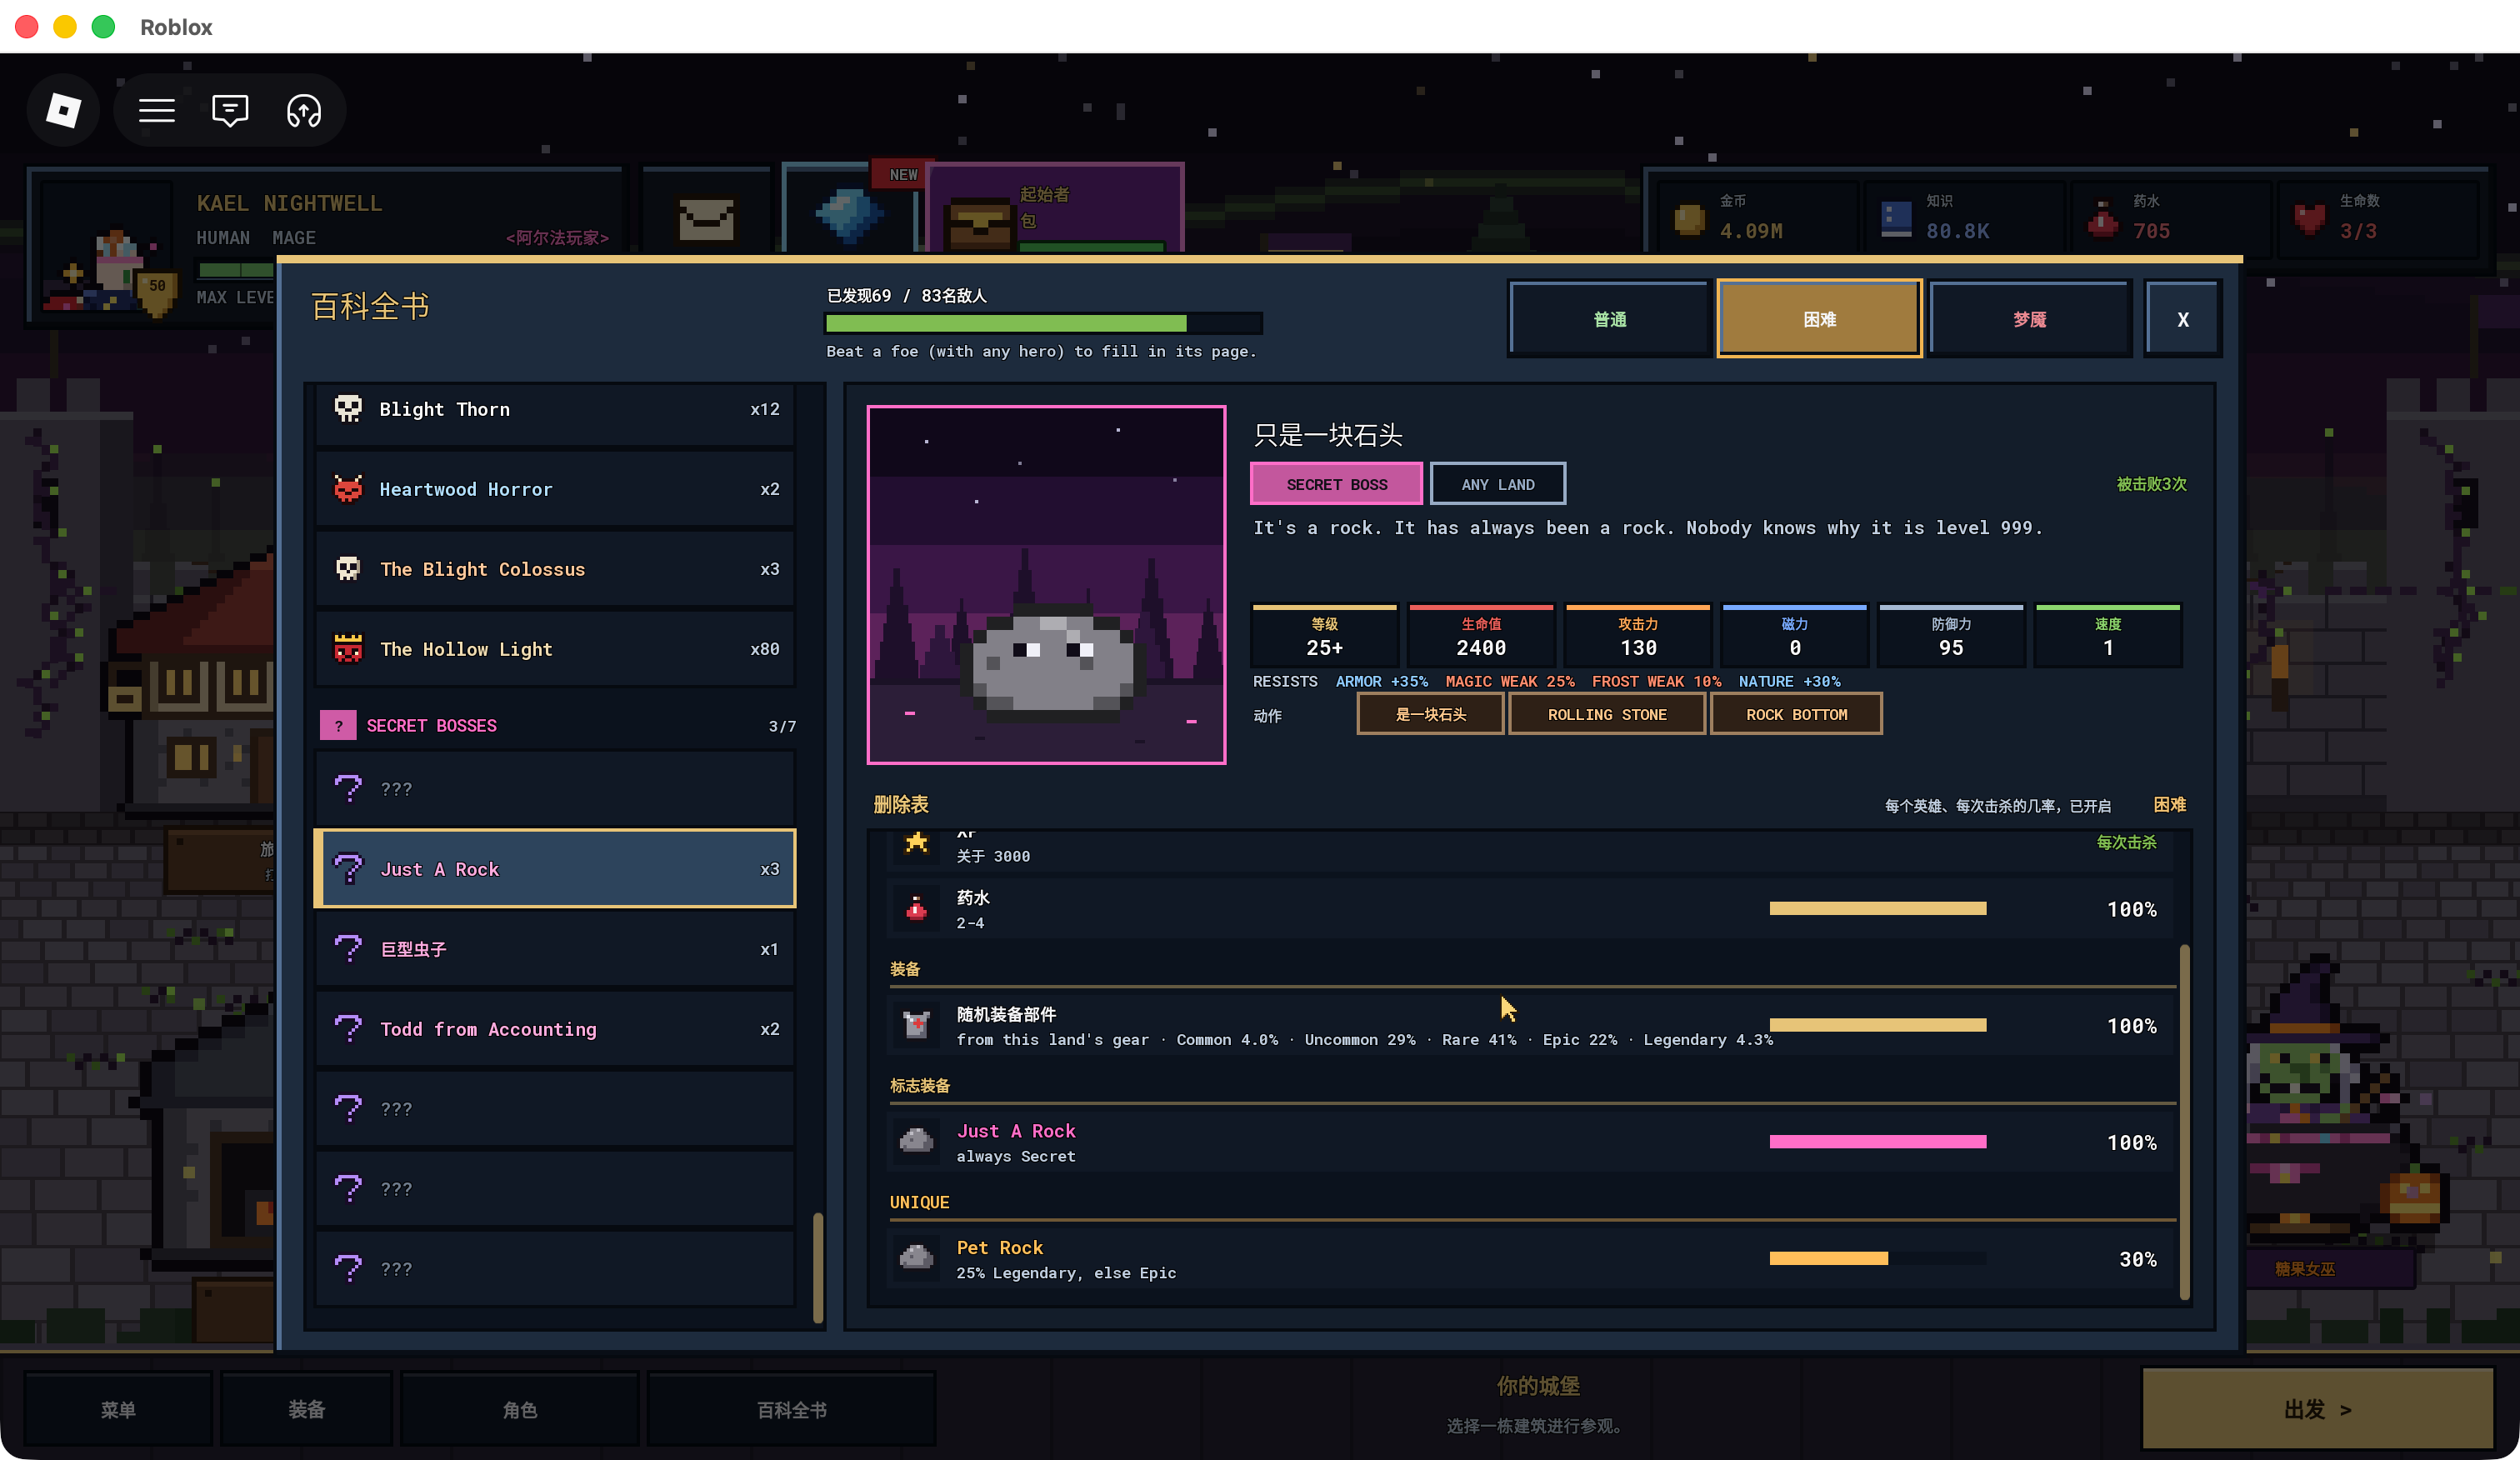Open the 装备 bottom tab

[306, 1409]
